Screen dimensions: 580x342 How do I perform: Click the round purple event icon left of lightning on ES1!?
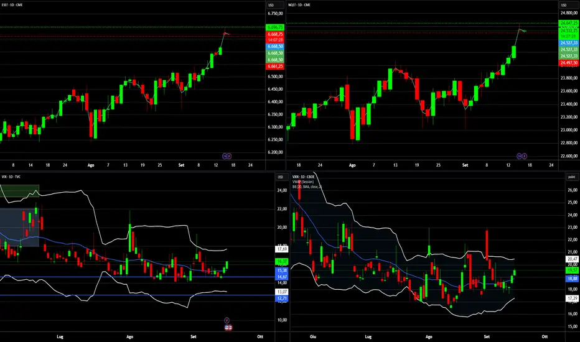pos(225,156)
